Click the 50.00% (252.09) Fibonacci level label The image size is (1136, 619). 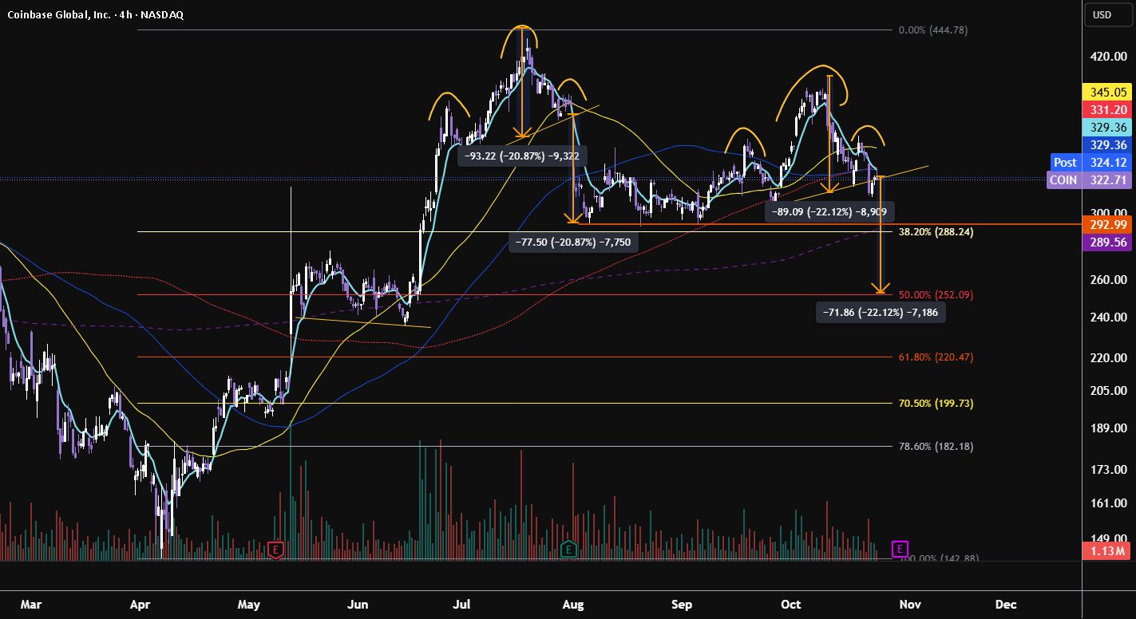pyautogui.click(x=936, y=295)
